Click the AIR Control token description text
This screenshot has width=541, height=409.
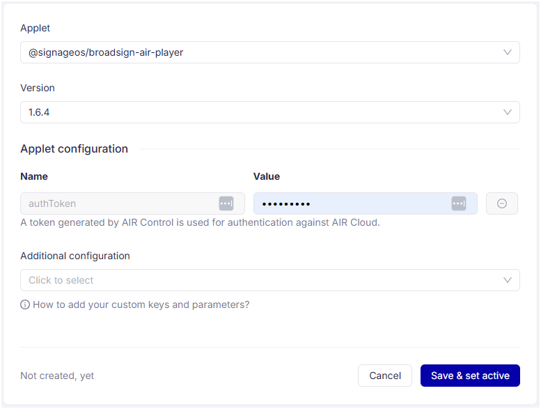tap(200, 223)
